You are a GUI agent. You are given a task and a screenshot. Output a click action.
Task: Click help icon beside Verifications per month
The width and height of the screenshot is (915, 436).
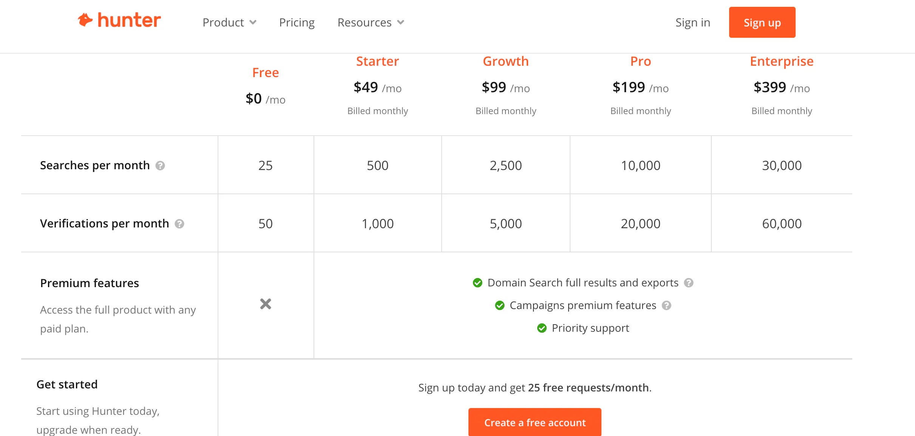[179, 224]
